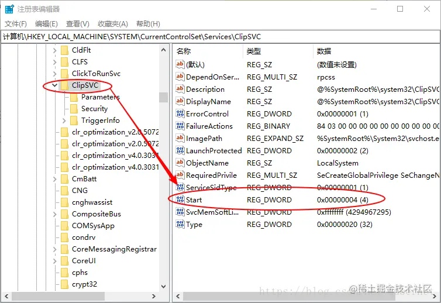The height and width of the screenshot is (303, 441).
Task: Open the 编辑(E) menu
Action: pos(46,24)
